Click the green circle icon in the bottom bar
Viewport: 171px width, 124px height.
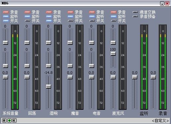point(9,120)
